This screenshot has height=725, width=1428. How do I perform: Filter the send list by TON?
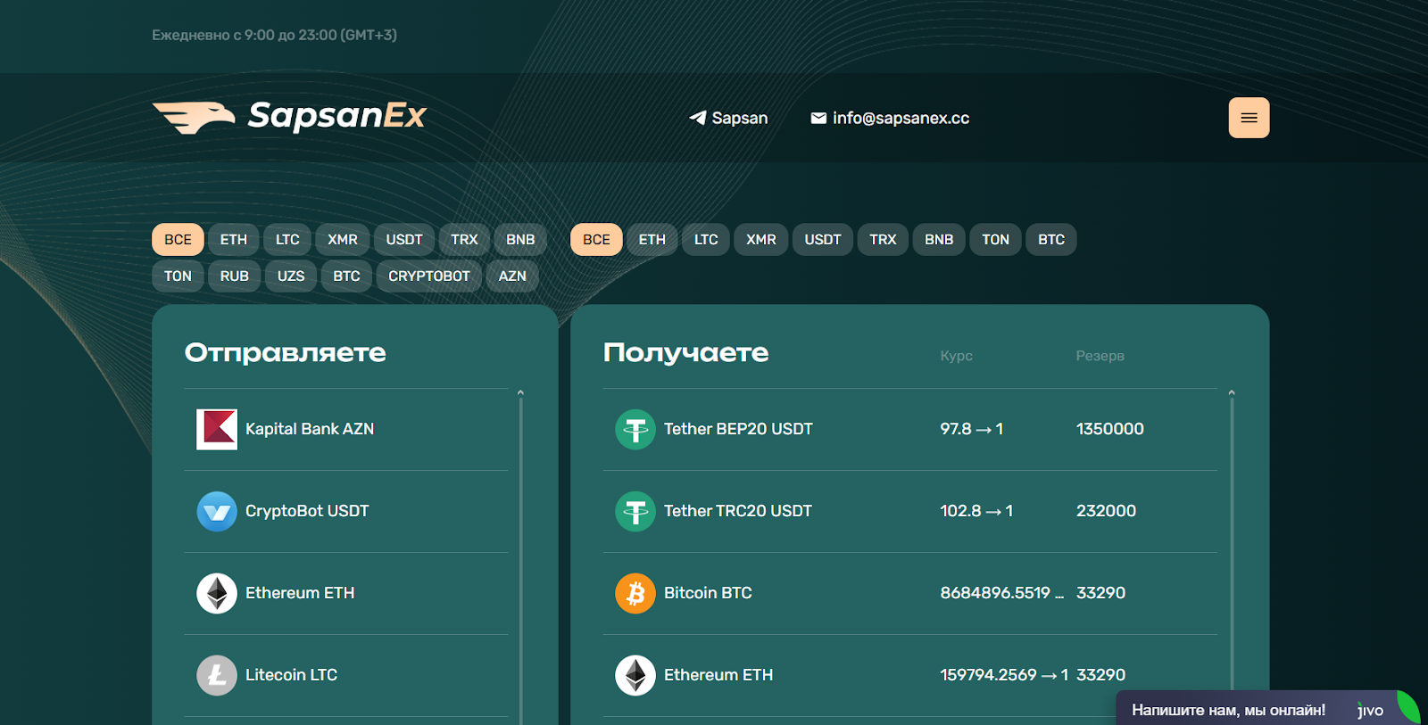(178, 276)
